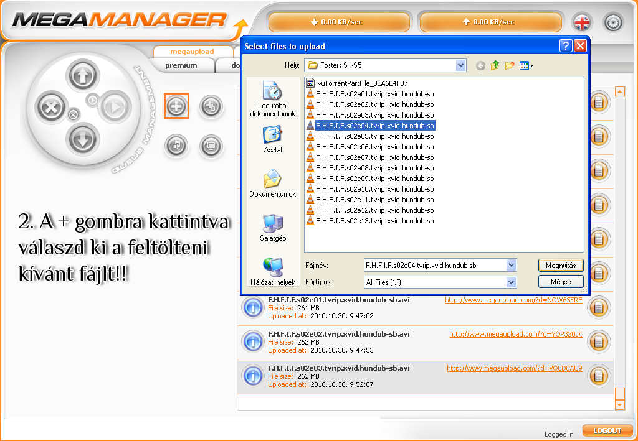Click the upload list scrollbar thumb
The image size is (638, 441).
click(x=620, y=394)
